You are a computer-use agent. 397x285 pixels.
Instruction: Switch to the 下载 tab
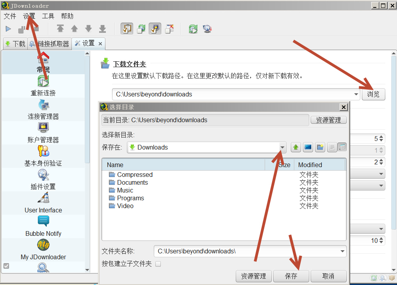pyautogui.click(x=15, y=44)
